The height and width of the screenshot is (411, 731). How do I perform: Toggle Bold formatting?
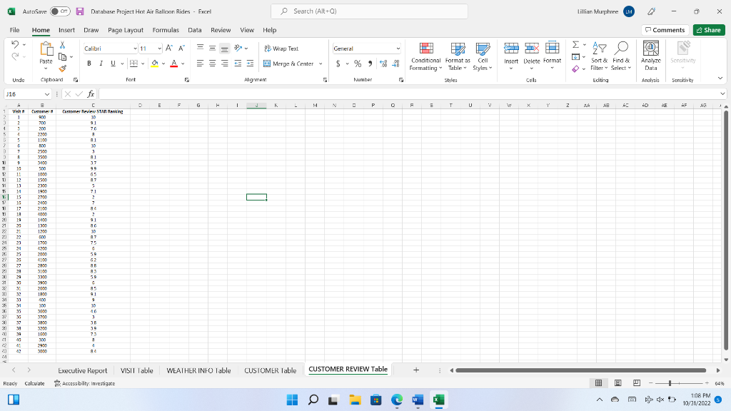tap(89, 64)
